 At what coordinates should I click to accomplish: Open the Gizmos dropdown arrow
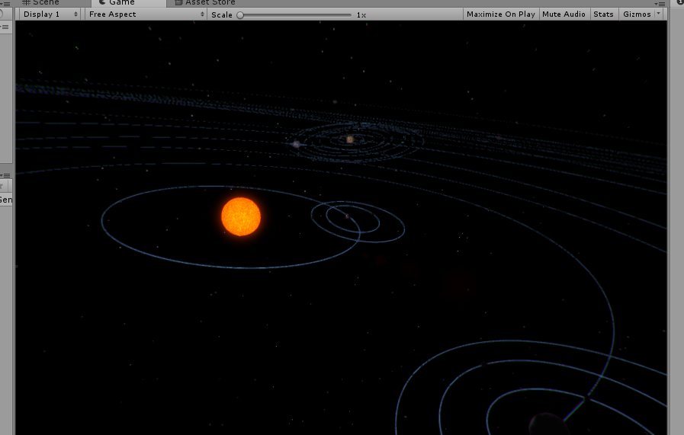click(x=659, y=14)
